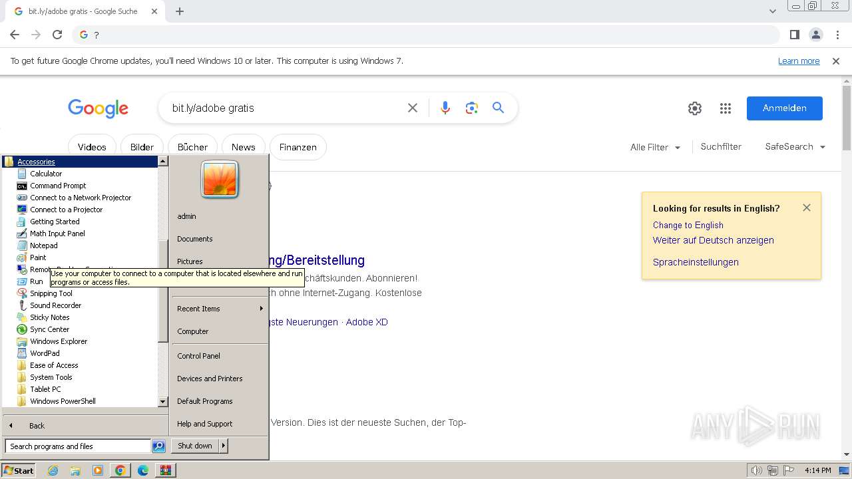Collapse the Accessories folder

tap(36, 162)
